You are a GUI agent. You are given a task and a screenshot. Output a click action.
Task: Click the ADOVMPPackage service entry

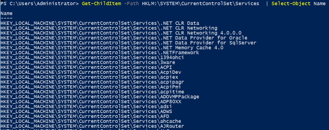click(100, 97)
